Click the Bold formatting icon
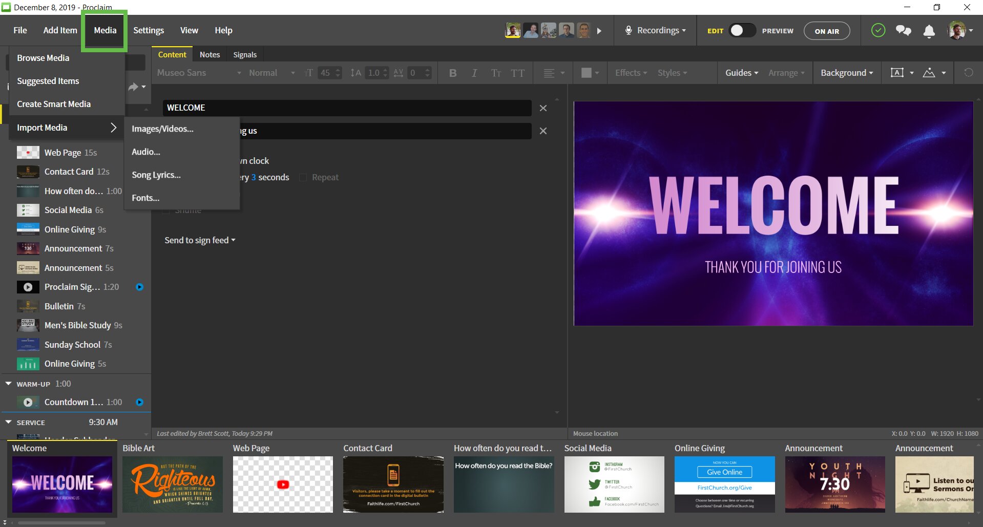Viewport: 983px width, 527px height. (x=453, y=73)
